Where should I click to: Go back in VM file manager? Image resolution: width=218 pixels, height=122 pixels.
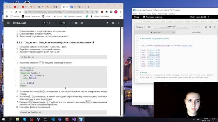pyautogui.click(x=135, y=21)
